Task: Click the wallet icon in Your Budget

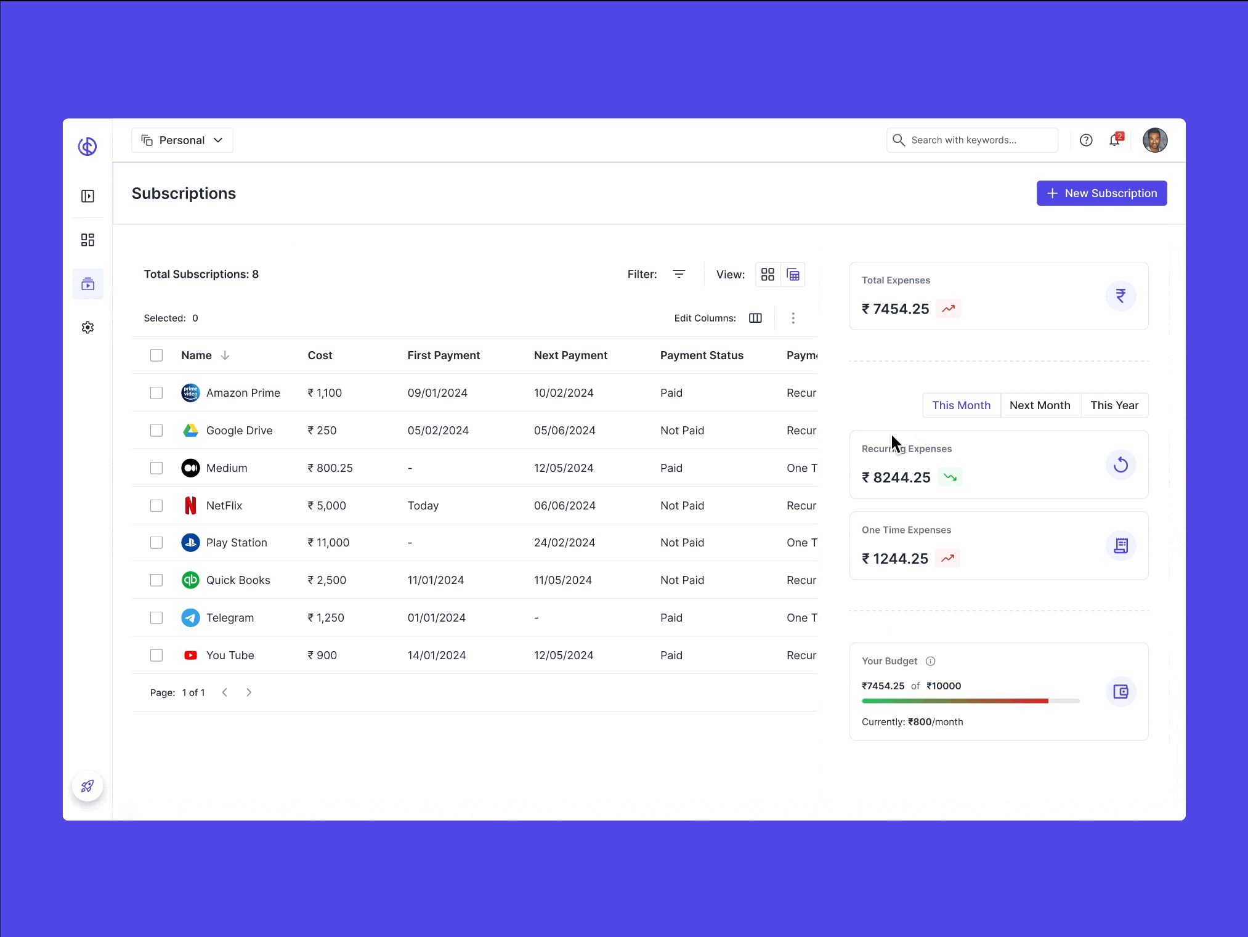Action: pyautogui.click(x=1120, y=692)
